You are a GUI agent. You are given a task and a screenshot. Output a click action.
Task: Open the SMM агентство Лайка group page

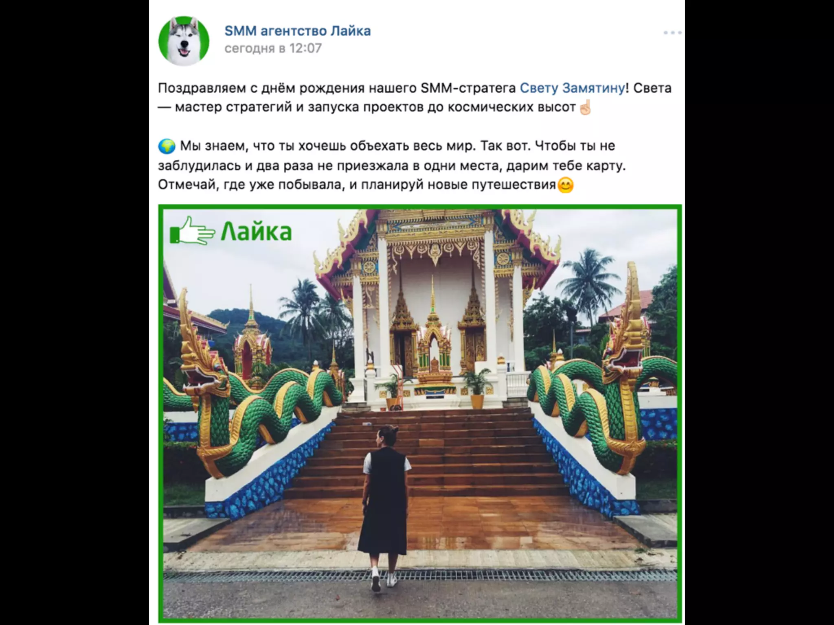(x=298, y=31)
